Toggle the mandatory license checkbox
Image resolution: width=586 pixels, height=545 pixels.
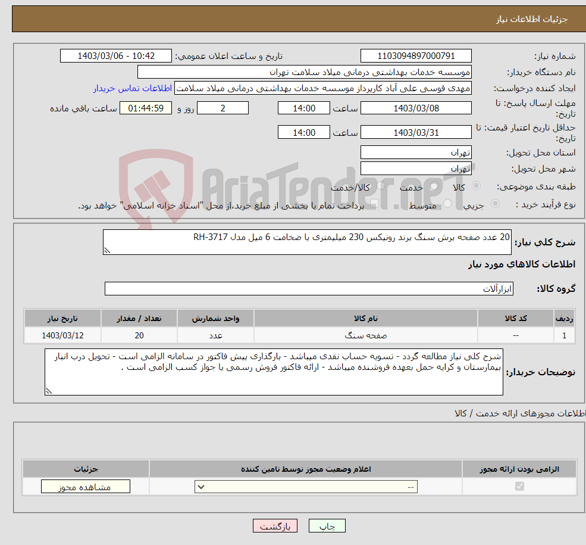click(519, 486)
